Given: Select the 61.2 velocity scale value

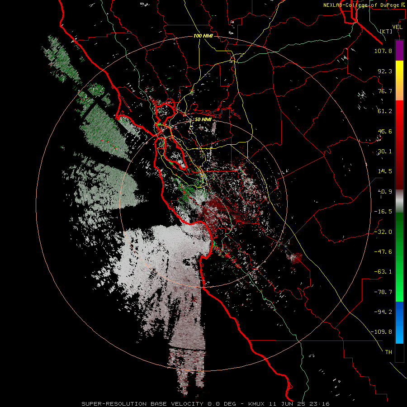Looking at the screenshot, I should tap(385, 111).
